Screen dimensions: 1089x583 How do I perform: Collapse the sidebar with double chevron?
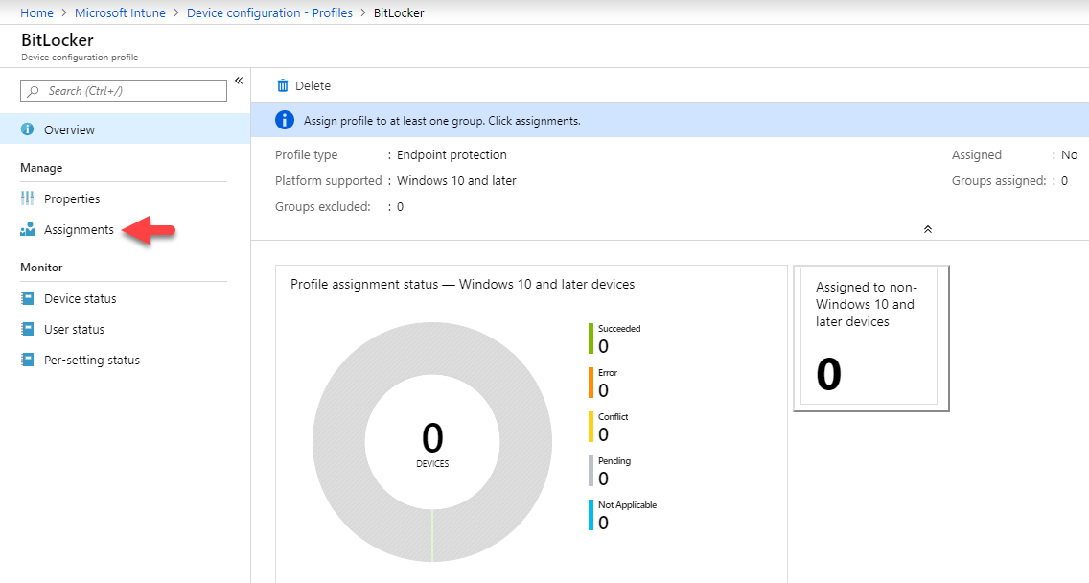coord(238,81)
